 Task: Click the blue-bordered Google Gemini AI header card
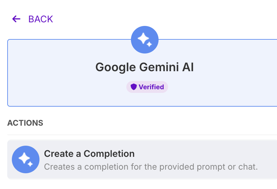(142, 73)
